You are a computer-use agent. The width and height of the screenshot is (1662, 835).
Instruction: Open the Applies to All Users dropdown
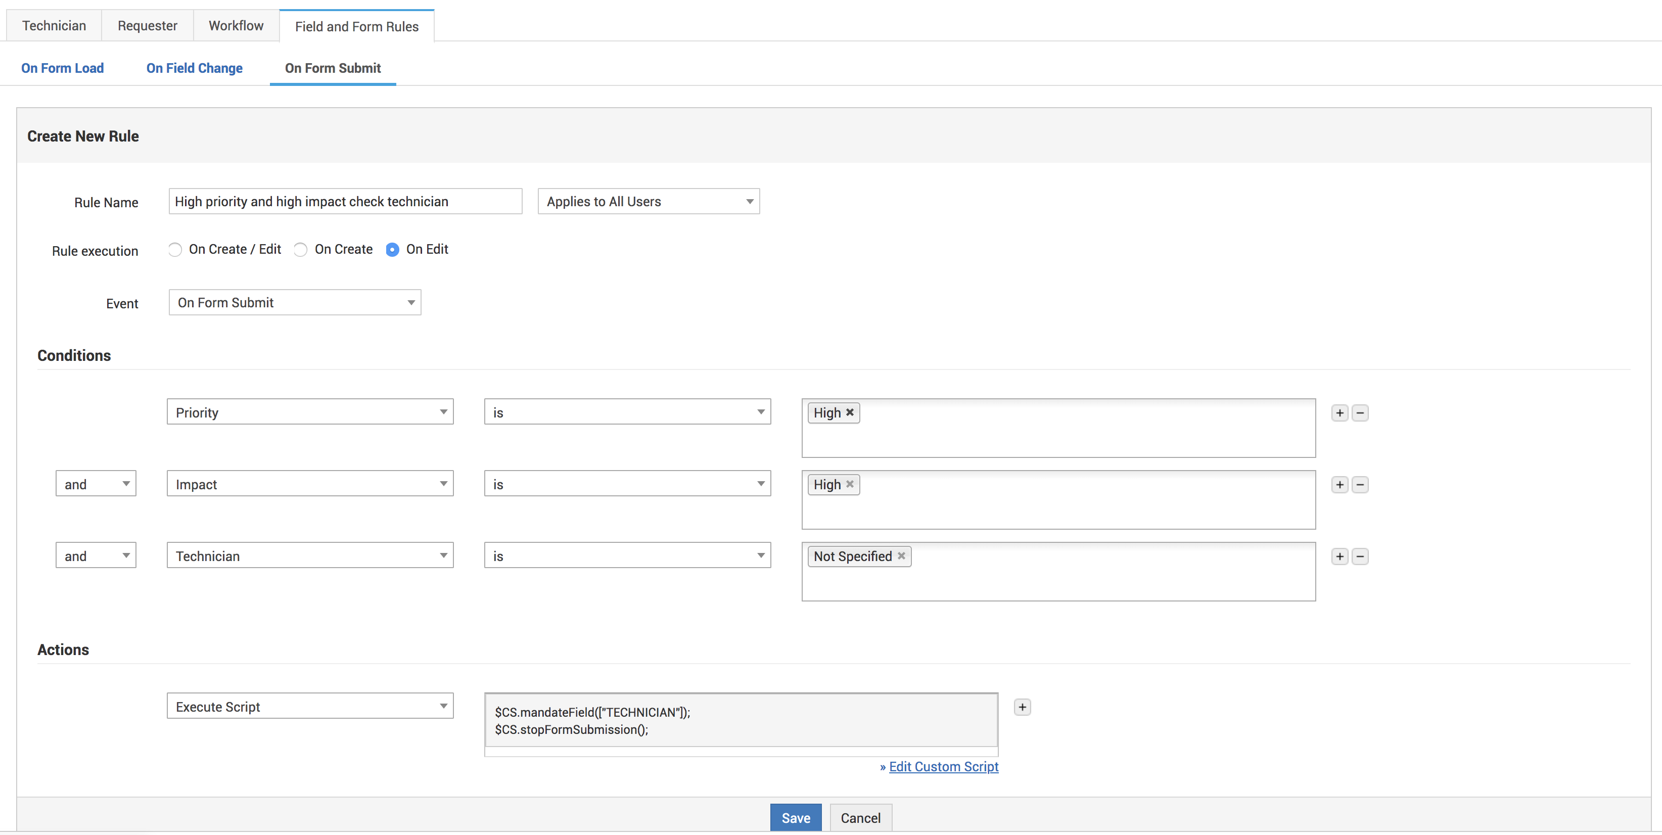point(649,201)
